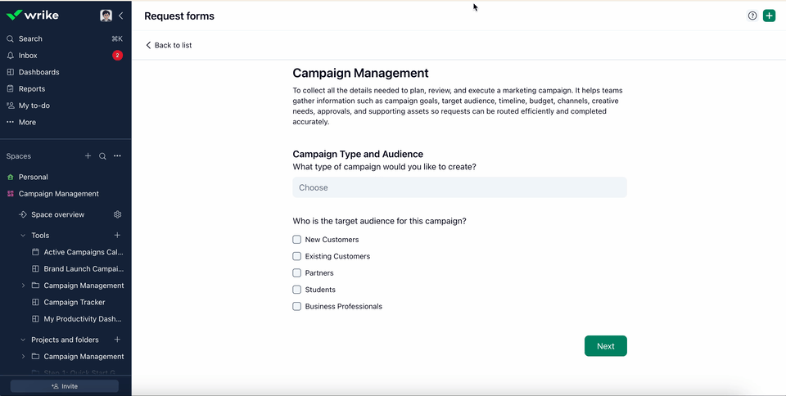Screen dimensions: 786x396
Task: Click the More ellipsis icon
Action: [x=10, y=122]
